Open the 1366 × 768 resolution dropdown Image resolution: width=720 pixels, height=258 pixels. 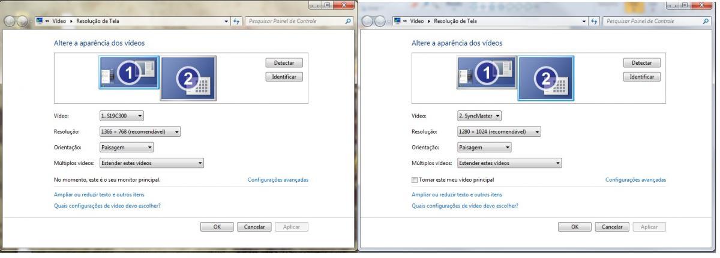click(x=140, y=131)
